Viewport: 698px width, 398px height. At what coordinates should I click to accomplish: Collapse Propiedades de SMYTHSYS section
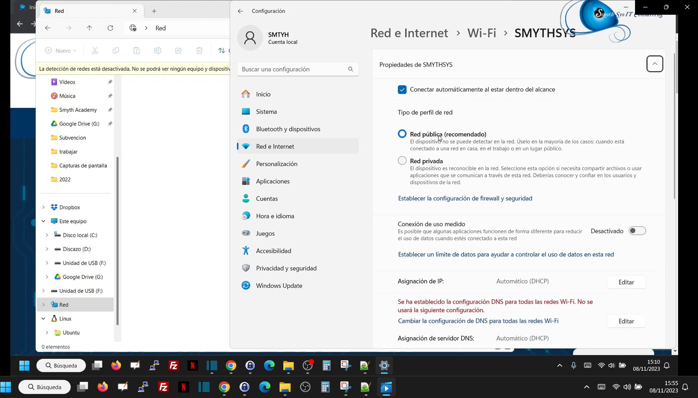coord(655,64)
